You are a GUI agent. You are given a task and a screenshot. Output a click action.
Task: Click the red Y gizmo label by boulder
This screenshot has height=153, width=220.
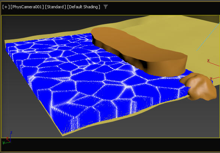pos(211,78)
